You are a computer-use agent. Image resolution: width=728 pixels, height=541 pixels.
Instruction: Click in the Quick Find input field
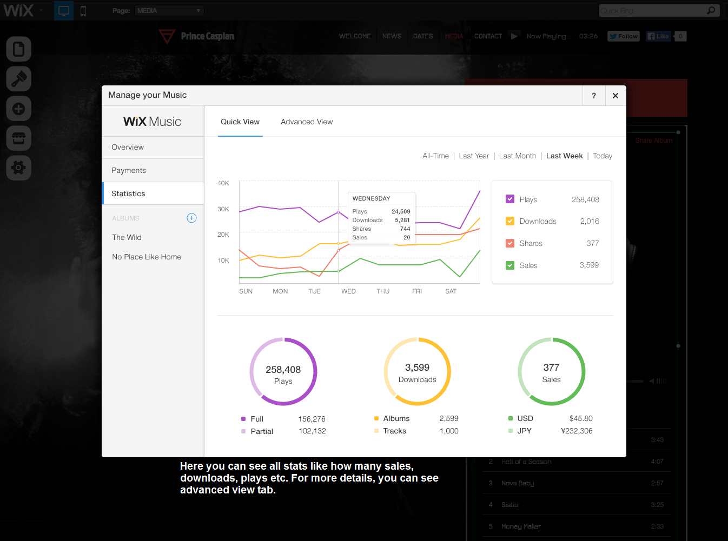pos(652,10)
